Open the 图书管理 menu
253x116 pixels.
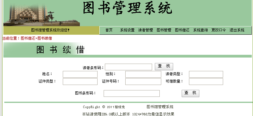(164, 30)
